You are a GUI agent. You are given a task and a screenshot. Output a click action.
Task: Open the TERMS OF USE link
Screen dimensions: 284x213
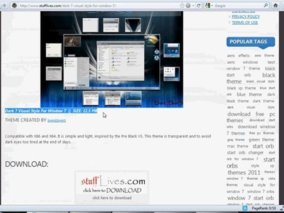coord(245,22)
